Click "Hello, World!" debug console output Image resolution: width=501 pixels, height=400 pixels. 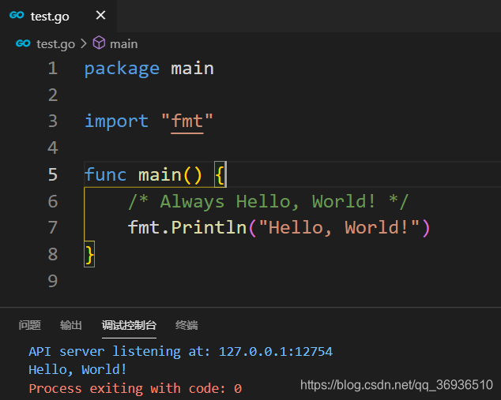[x=77, y=370]
